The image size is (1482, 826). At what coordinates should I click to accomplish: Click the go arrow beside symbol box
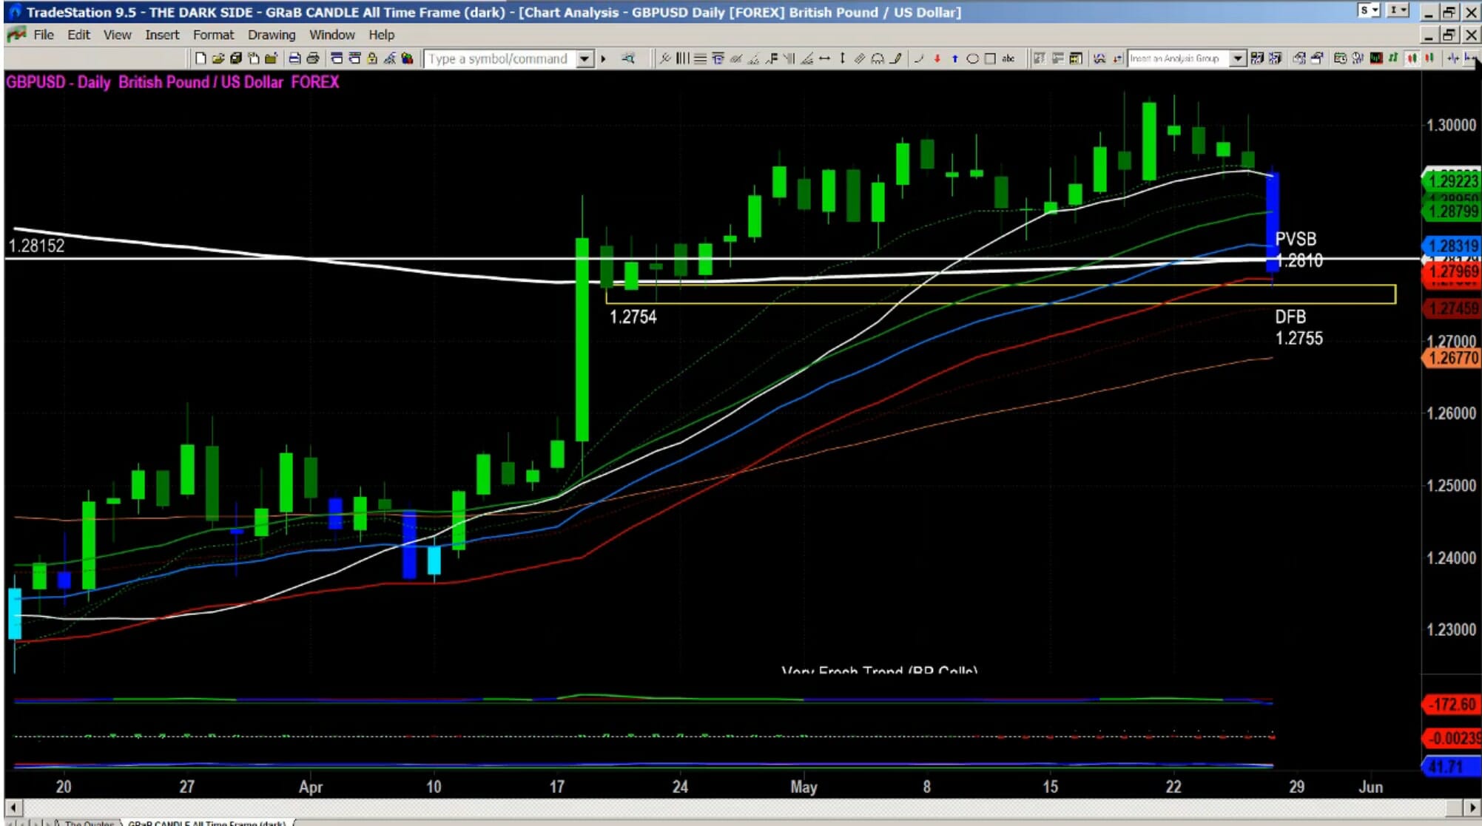(604, 58)
